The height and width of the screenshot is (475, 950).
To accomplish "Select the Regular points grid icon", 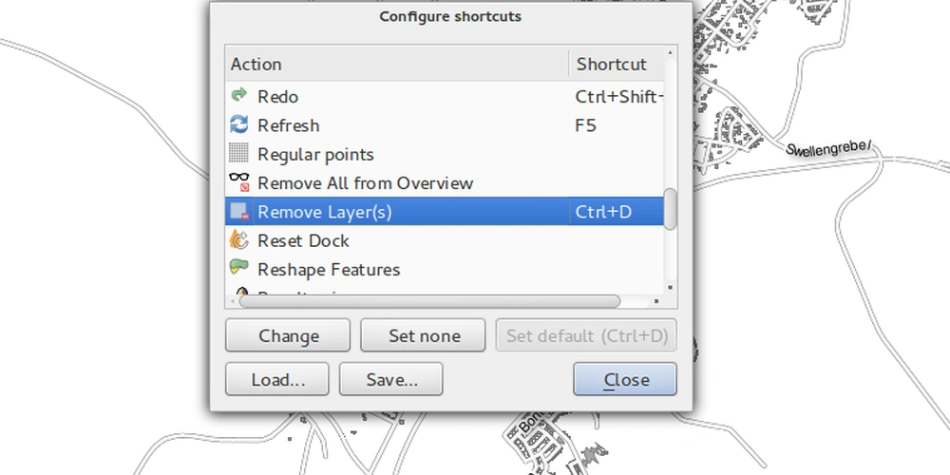I will click(x=238, y=153).
